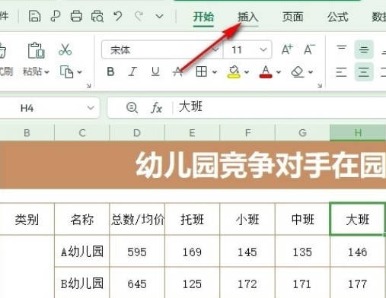The width and height of the screenshot is (386, 298).
Task: Open Print Preview icon
Action: pyautogui.click(x=97, y=17)
